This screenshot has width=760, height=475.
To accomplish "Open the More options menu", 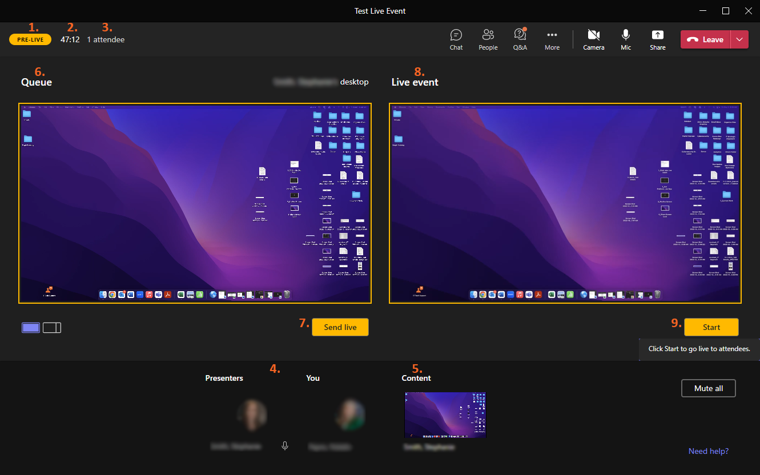I will tap(552, 39).
